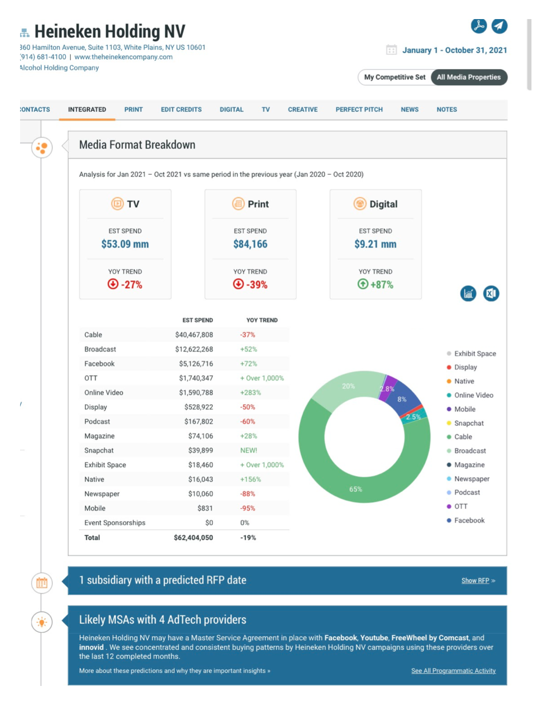Click the Event Sponsorships row label
Screen dimensions: 546x704
pos(115,523)
